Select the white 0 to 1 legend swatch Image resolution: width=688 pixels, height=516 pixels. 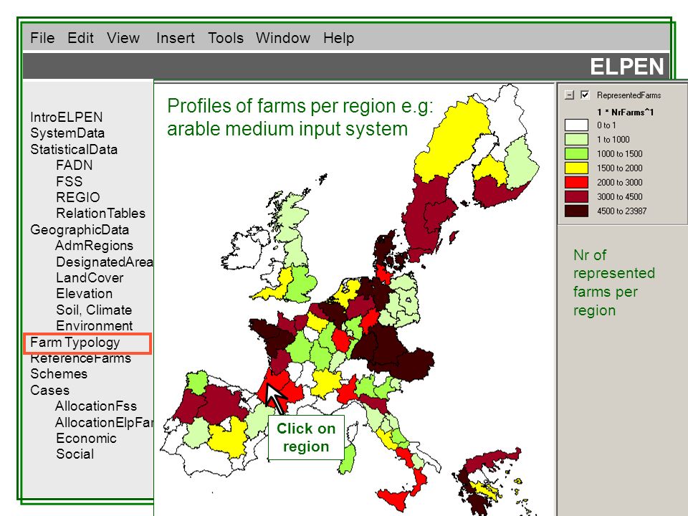pyautogui.click(x=576, y=125)
